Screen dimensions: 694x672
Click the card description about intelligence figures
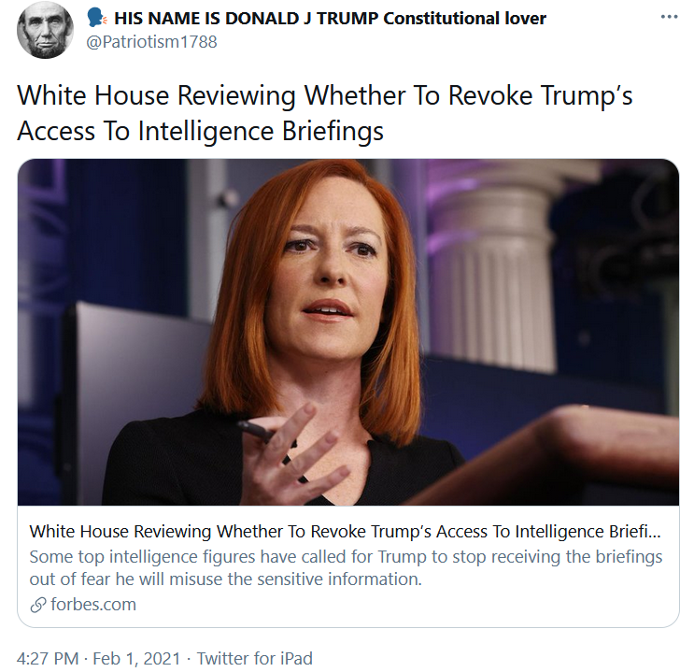(346, 567)
